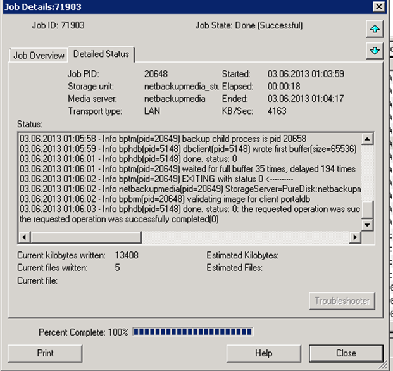
Task: Select the Detailed Status tab
Action: click(101, 54)
